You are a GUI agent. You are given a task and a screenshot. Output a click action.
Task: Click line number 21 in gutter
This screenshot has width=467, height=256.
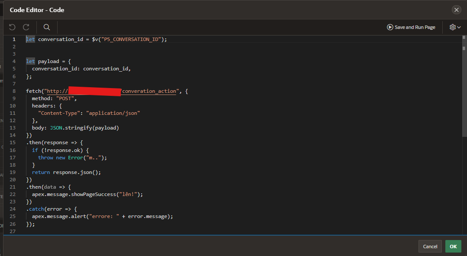[x=13, y=187]
